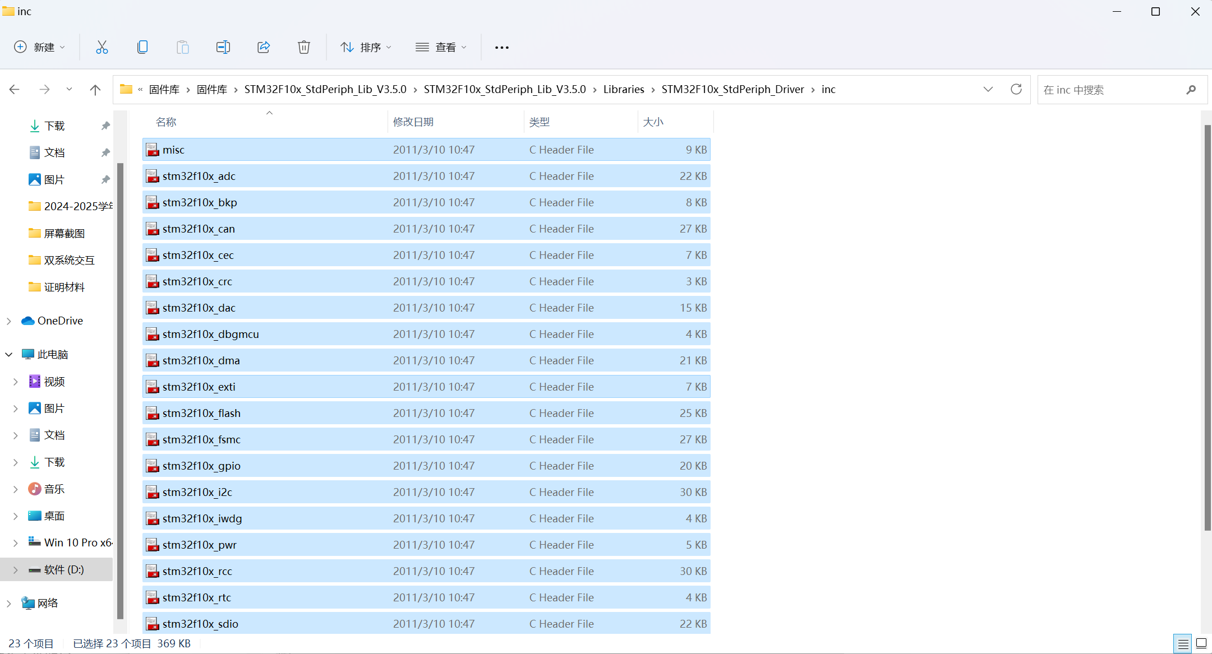Expand the 音乐 tree node
Image resolution: width=1212 pixels, height=654 pixels.
click(x=16, y=489)
